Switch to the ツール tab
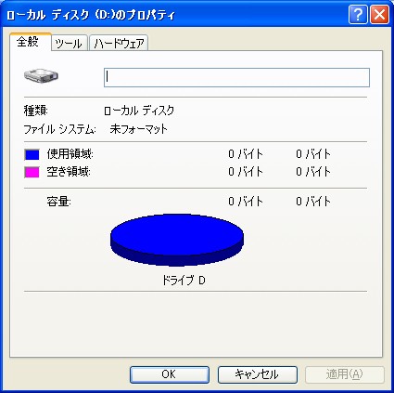This screenshot has height=393, width=394. [x=69, y=43]
